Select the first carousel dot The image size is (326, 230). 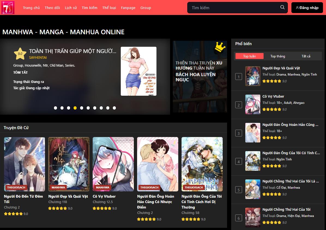[x=55, y=108]
